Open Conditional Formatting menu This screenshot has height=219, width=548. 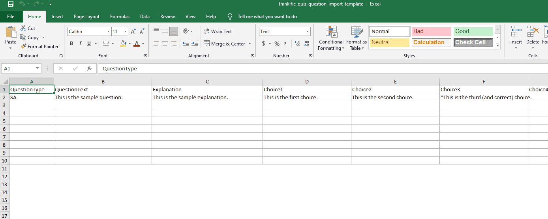[331, 38]
